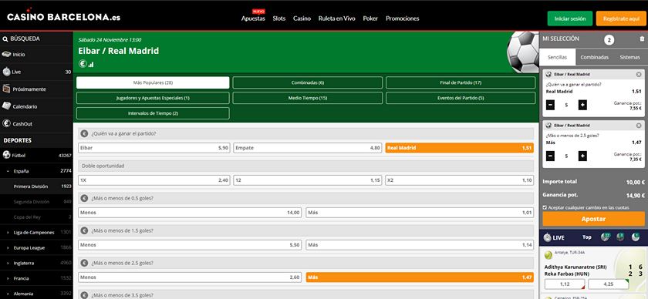This screenshot has width=648, height=299.
Task: Expand Europa League in sidebar
Action: point(8,248)
